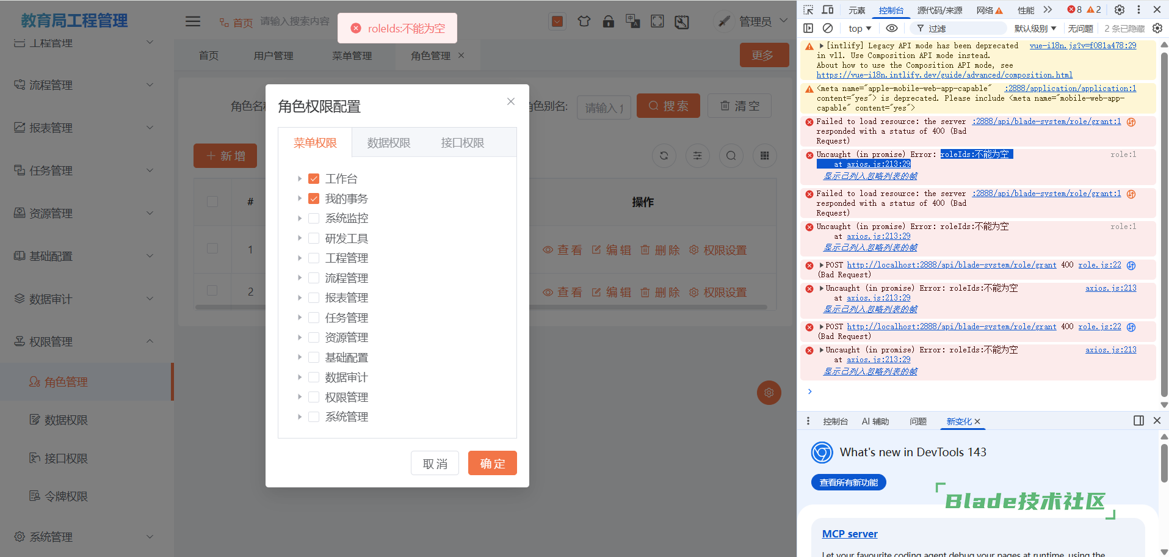Open the 默认级别 log level dropdown
The image size is (1169, 557).
click(x=1035, y=29)
